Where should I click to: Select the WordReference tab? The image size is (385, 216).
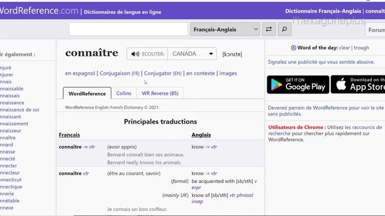pyautogui.click(x=87, y=94)
